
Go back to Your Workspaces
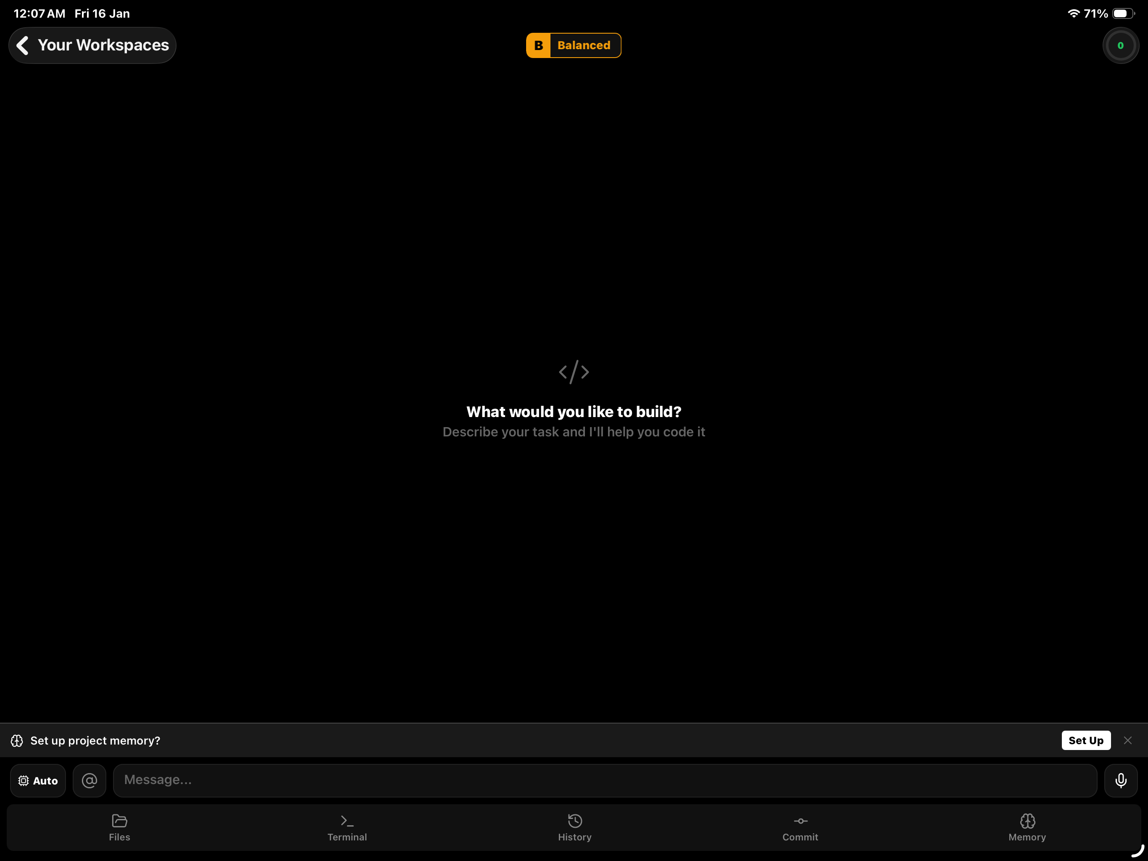click(x=92, y=45)
